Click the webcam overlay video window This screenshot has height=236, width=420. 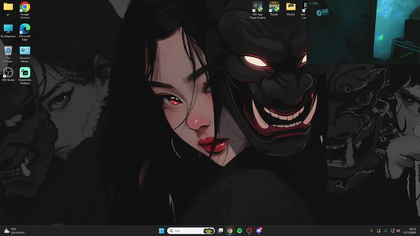point(363,32)
